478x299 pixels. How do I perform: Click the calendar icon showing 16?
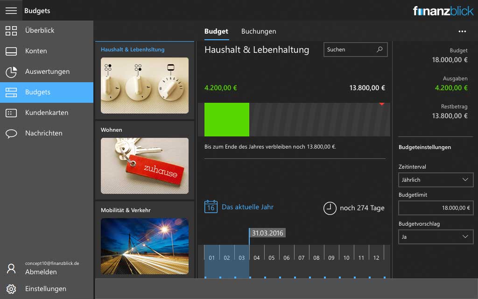[211, 206]
